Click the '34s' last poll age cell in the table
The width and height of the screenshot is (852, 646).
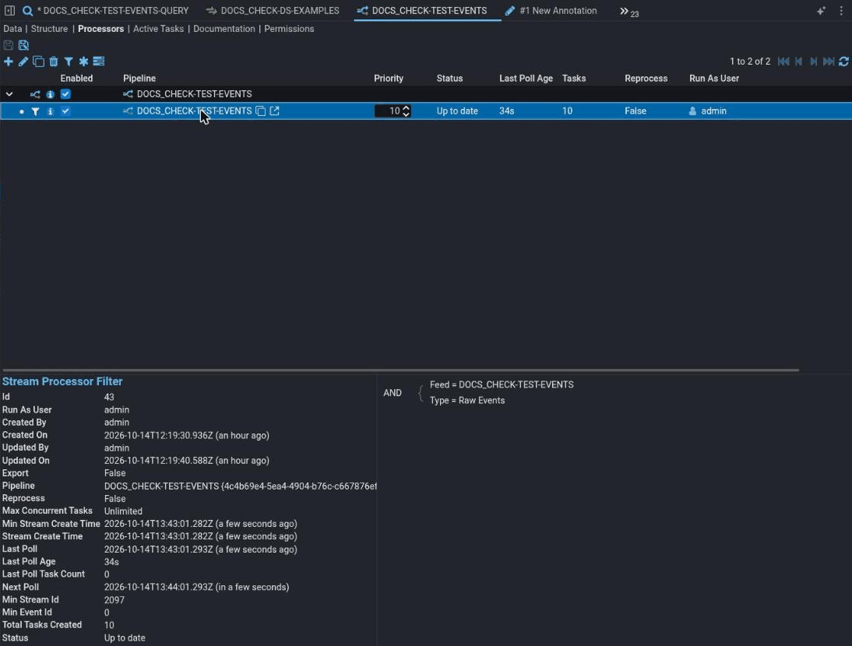pyautogui.click(x=506, y=111)
